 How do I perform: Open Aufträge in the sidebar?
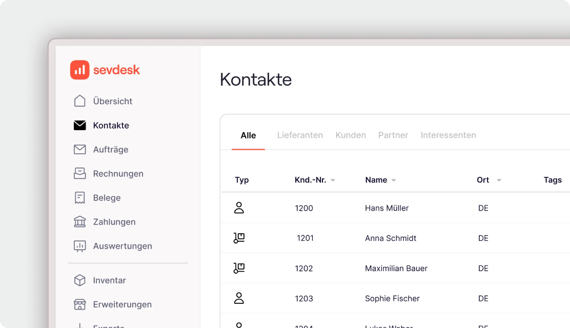[x=111, y=150]
